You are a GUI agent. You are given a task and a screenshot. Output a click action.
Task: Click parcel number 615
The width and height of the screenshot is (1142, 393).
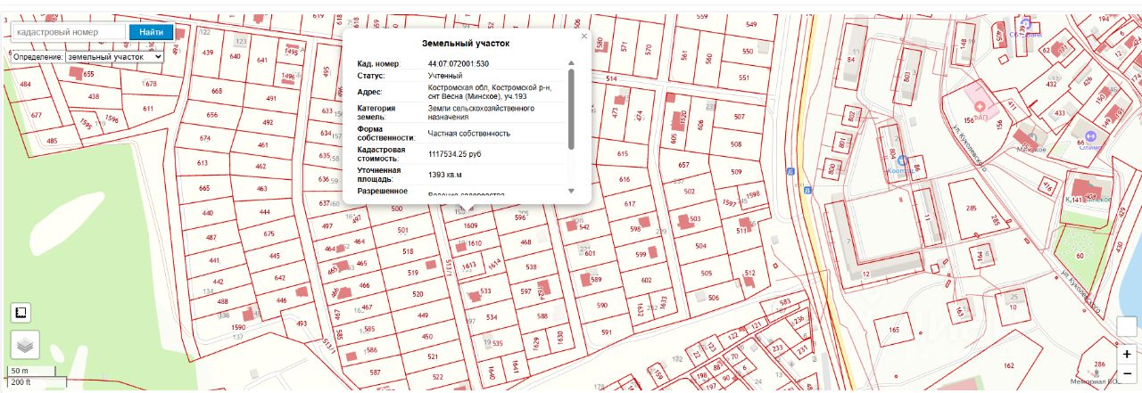point(622,154)
